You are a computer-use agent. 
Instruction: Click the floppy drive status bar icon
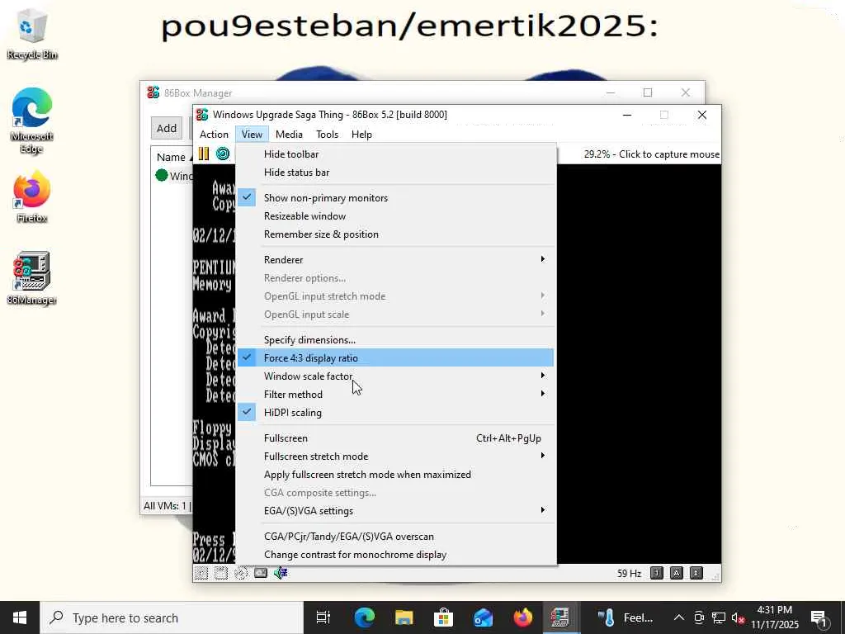point(201,573)
